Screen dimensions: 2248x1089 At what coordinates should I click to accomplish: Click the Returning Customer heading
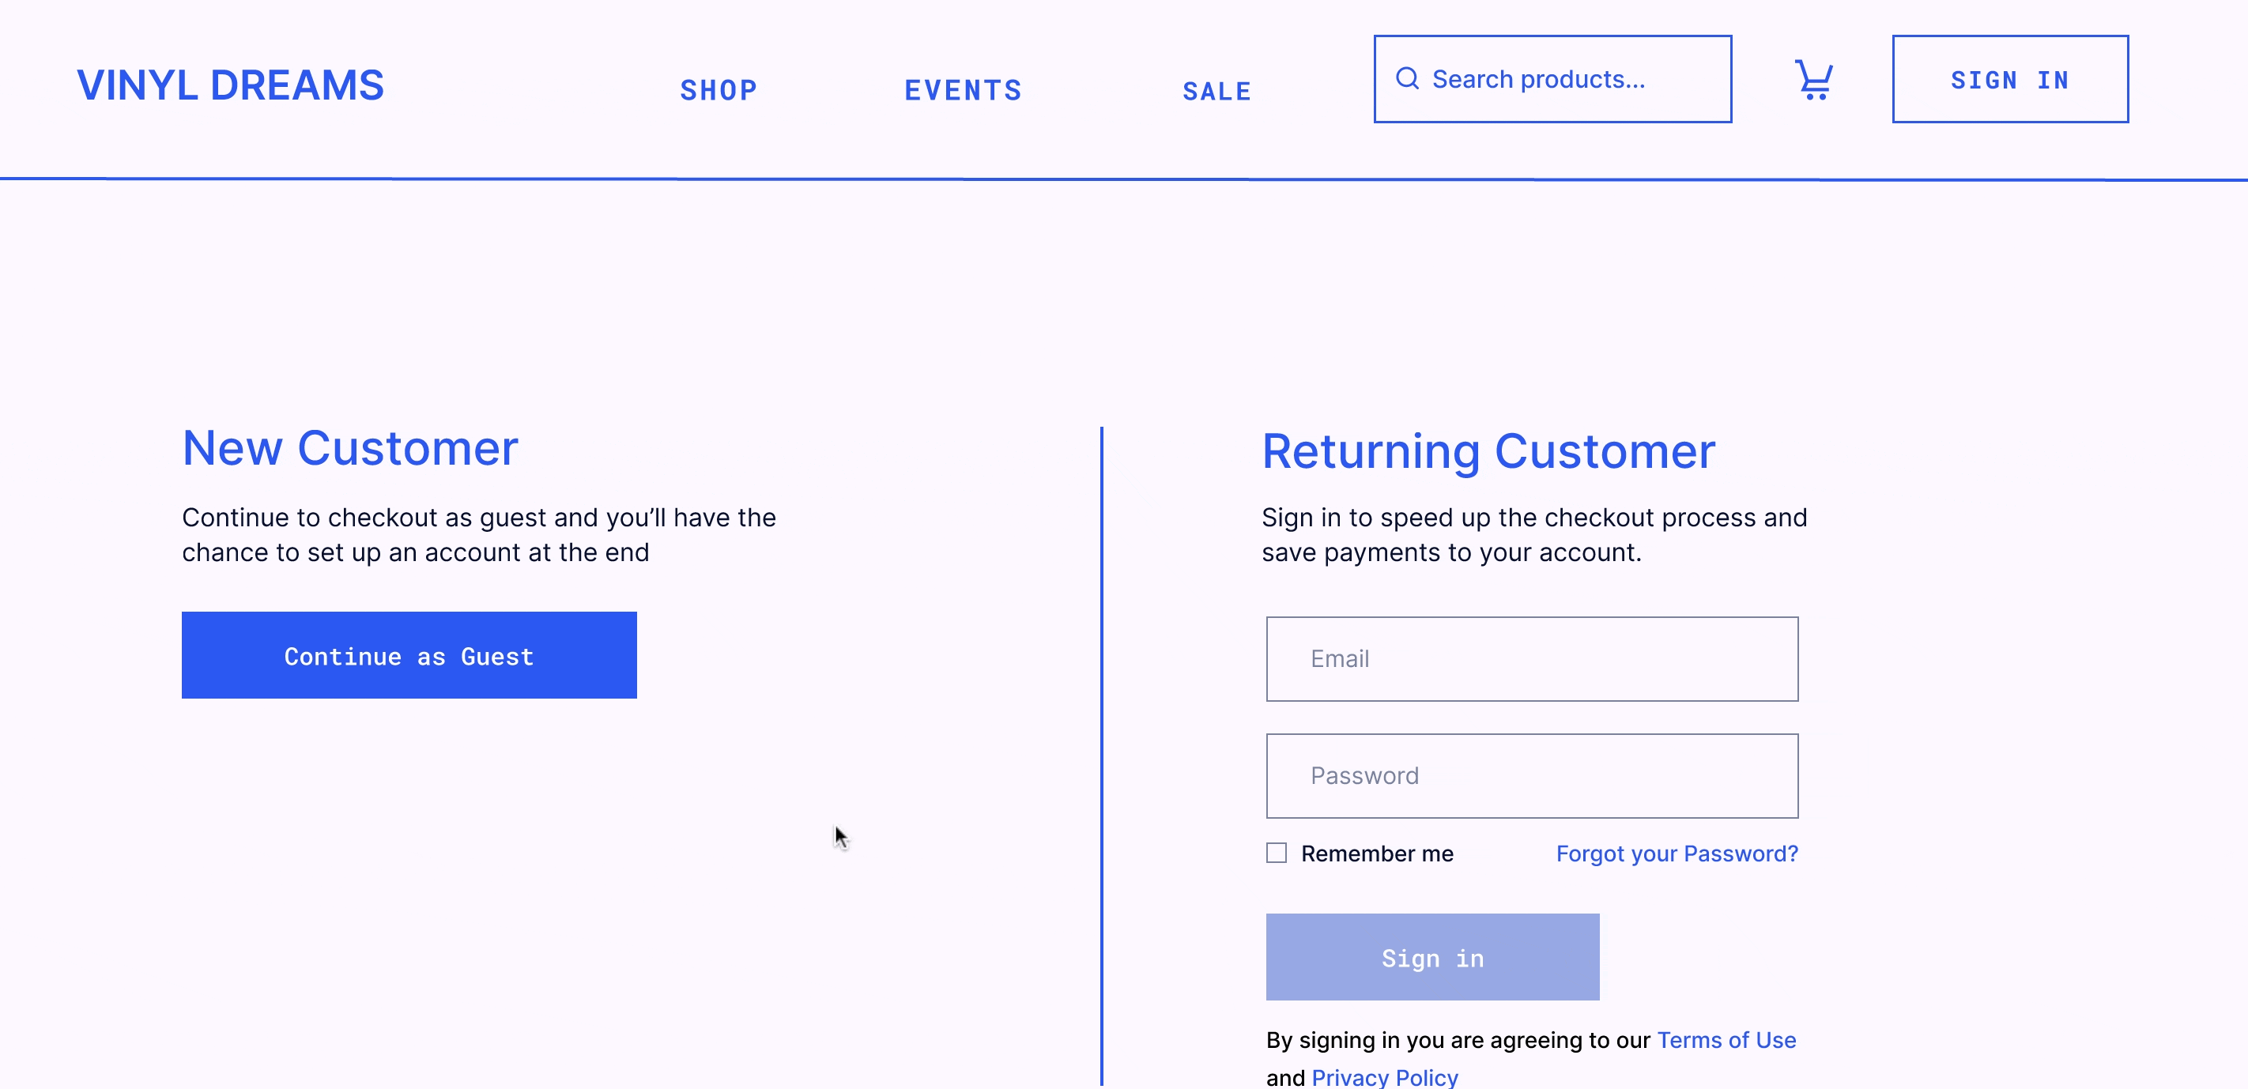pyautogui.click(x=1488, y=452)
